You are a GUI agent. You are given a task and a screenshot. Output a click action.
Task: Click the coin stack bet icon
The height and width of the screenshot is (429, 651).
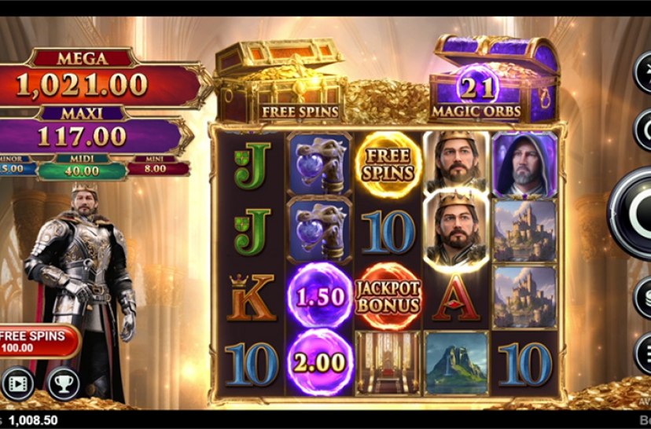pos(642,298)
